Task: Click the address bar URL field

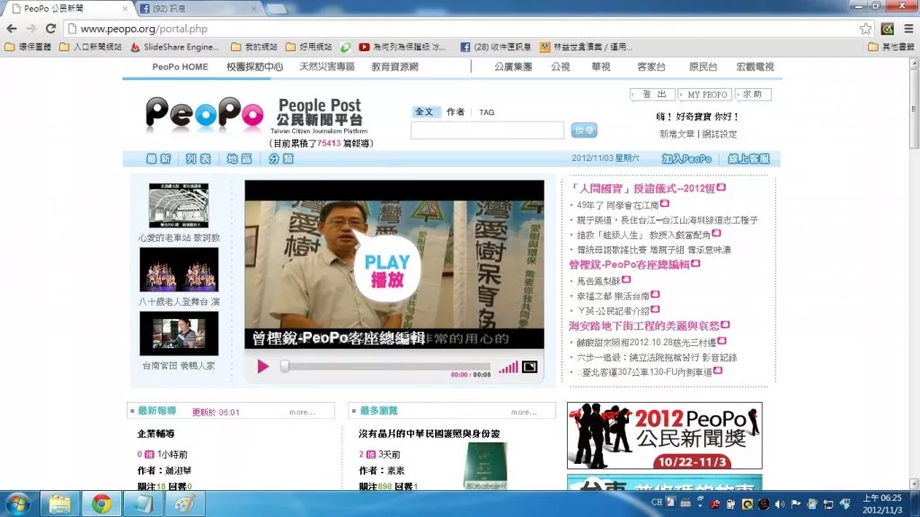Action: tap(461, 29)
